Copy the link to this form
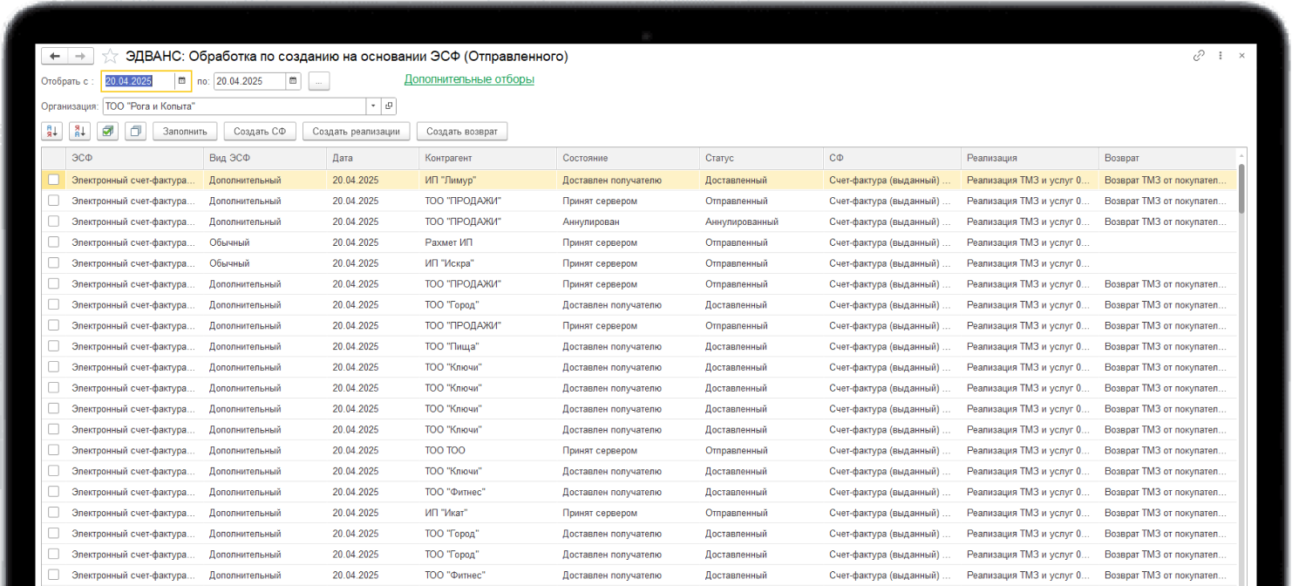This screenshot has width=1292, height=586. pyautogui.click(x=1199, y=56)
